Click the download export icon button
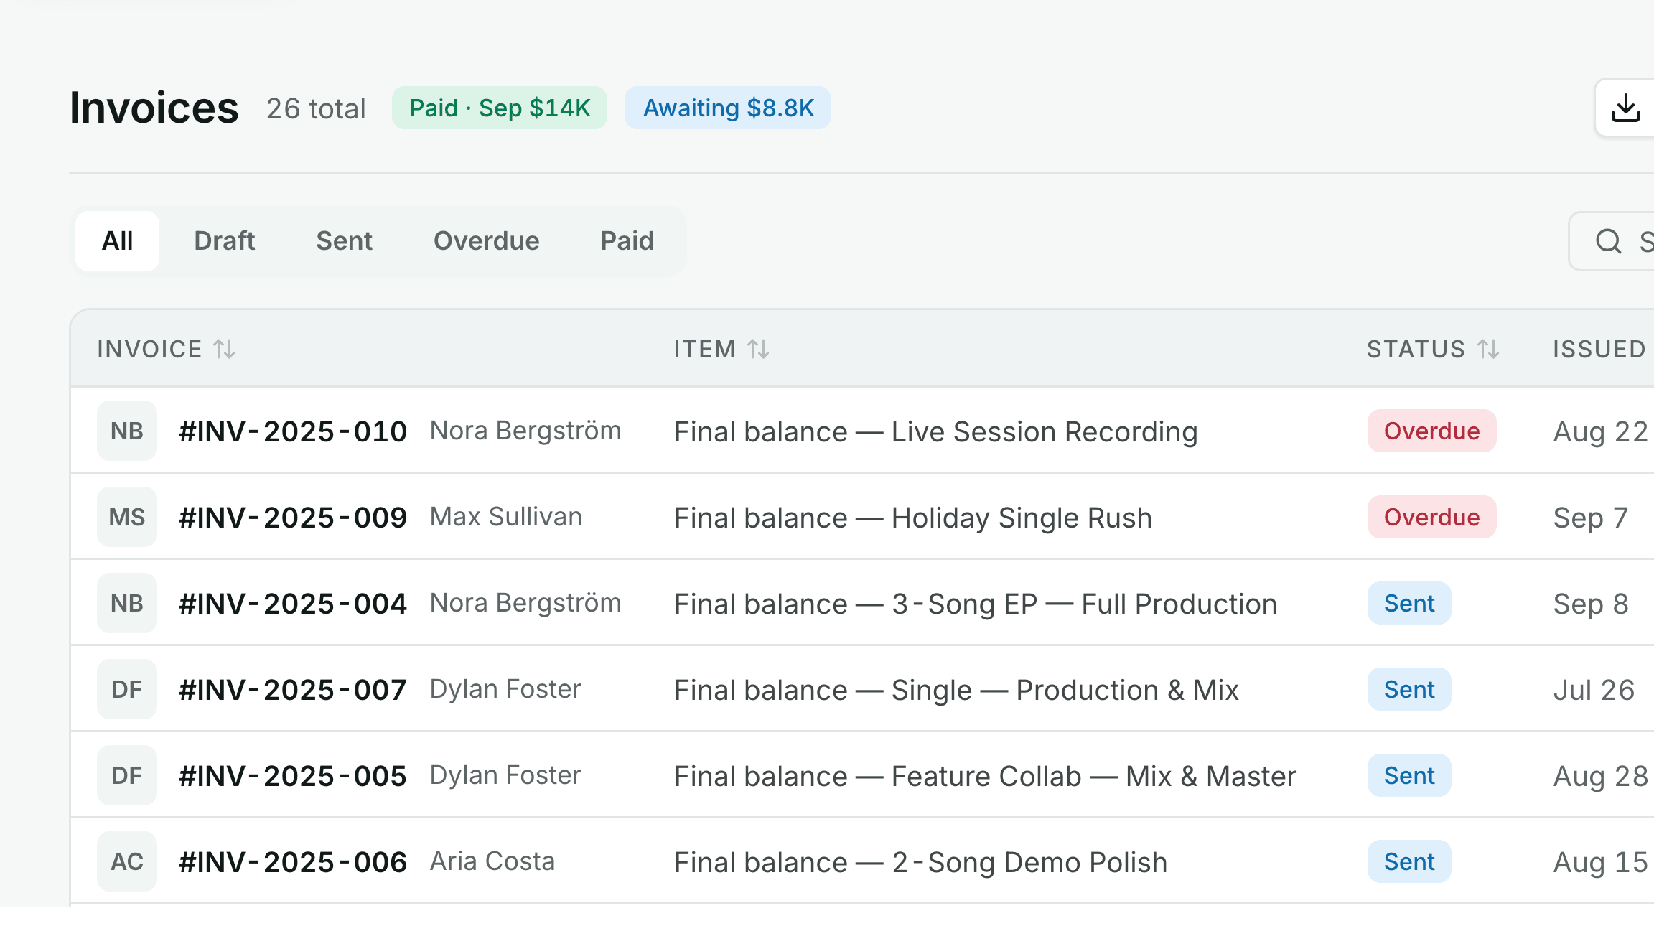1654x926 pixels. [1625, 108]
